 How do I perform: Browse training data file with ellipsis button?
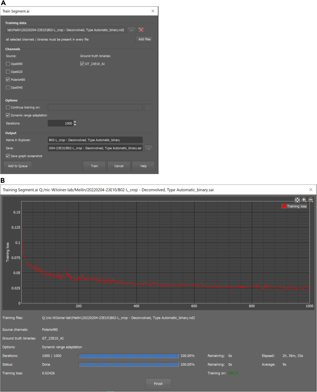point(131,30)
